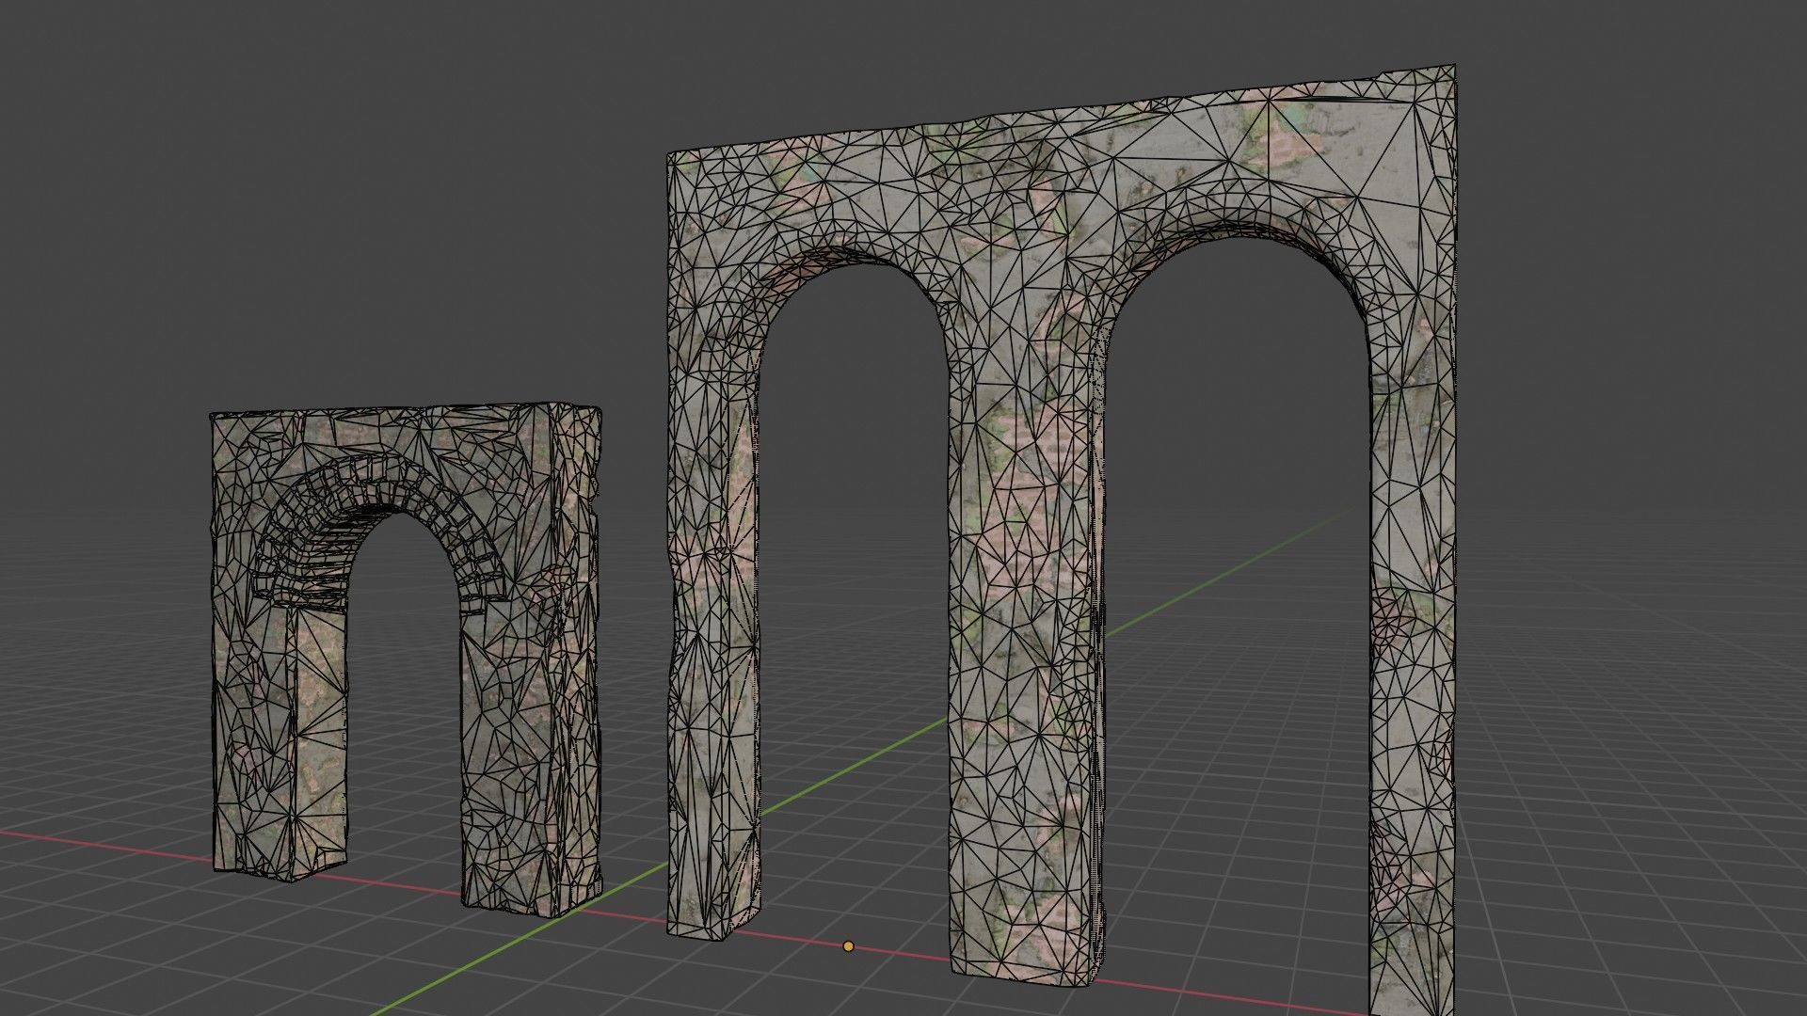This screenshot has height=1016, width=1807.
Task: Click the orange origin point dot
Action: (x=848, y=946)
